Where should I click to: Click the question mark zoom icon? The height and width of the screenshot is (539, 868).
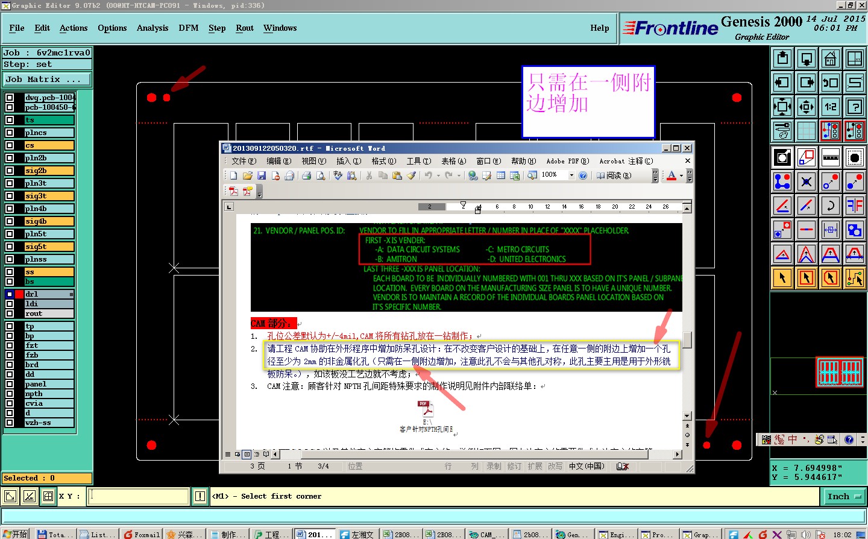pos(855,107)
